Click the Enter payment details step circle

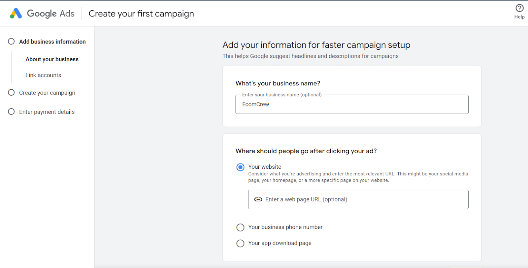pyautogui.click(x=11, y=112)
